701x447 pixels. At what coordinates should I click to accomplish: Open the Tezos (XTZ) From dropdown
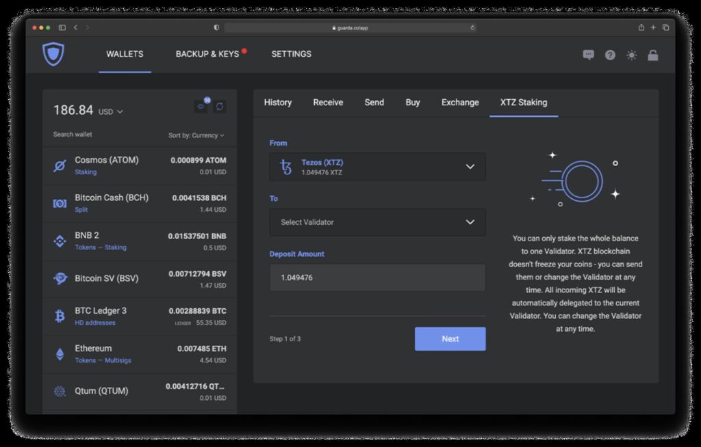377,167
